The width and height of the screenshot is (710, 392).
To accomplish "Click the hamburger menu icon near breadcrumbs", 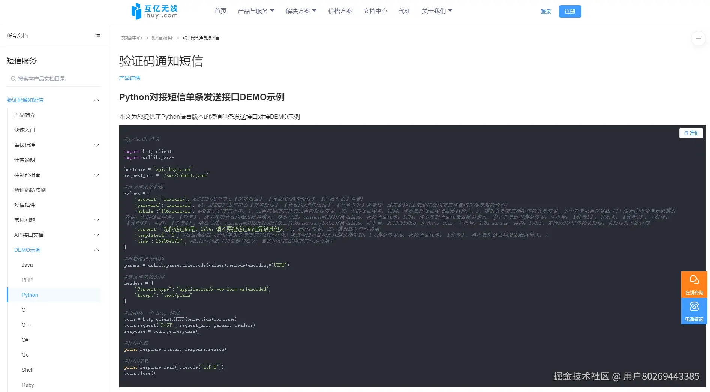I will click(698, 39).
